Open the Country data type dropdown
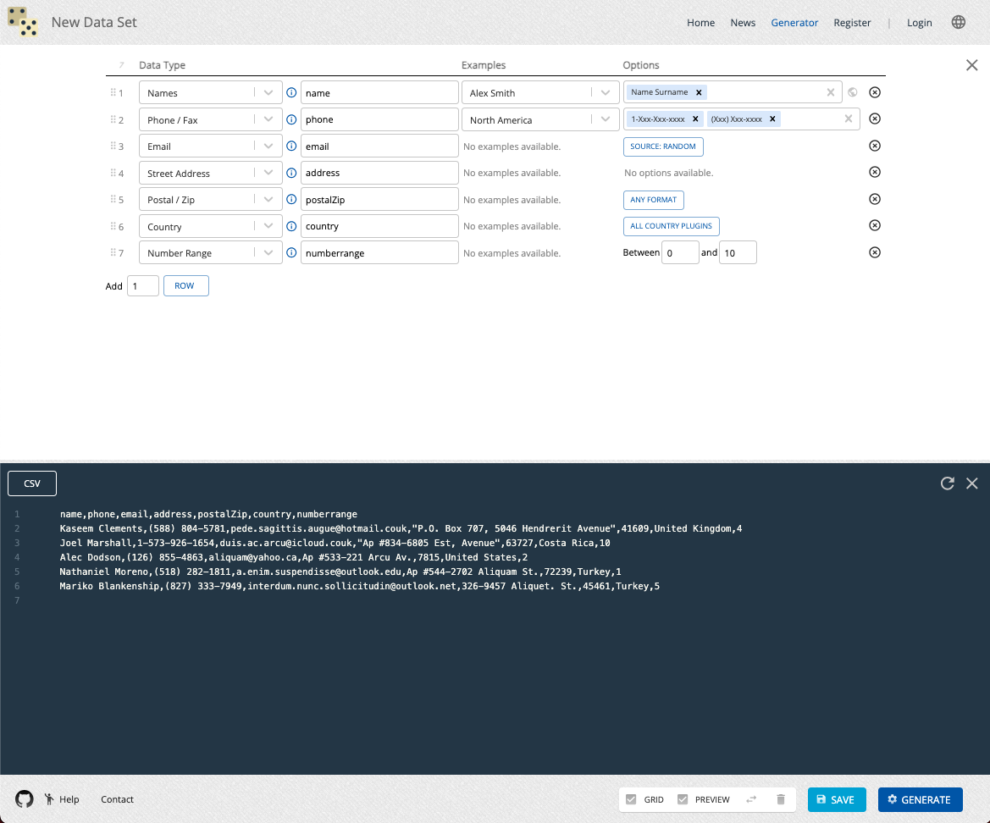Viewport: 990px width, 823px height. point(268,226)
